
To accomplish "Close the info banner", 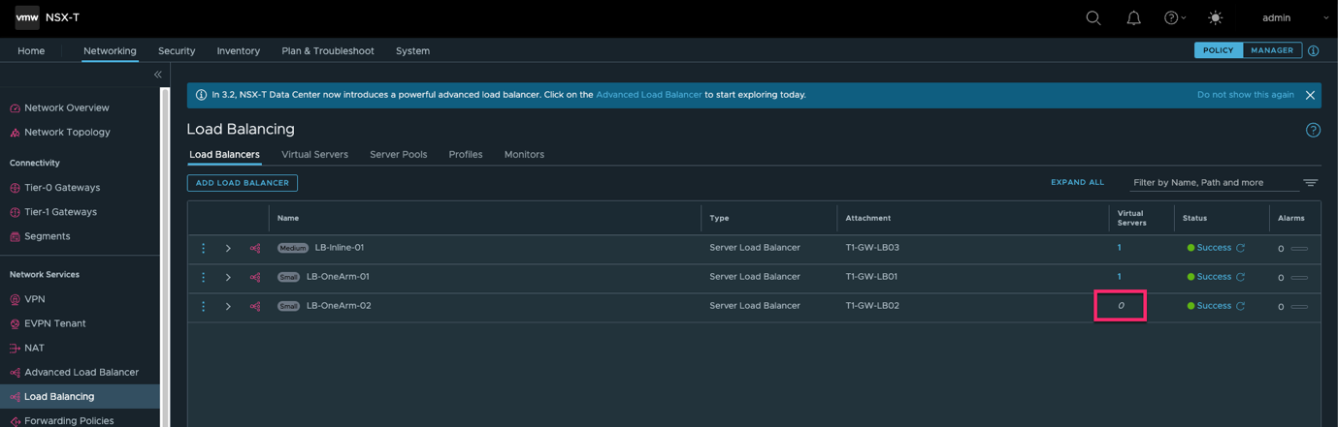I will [1310, 95].
